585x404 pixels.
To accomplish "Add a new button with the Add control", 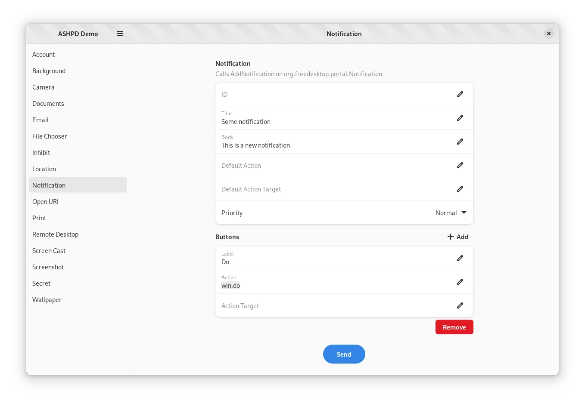I will point(457,237).
